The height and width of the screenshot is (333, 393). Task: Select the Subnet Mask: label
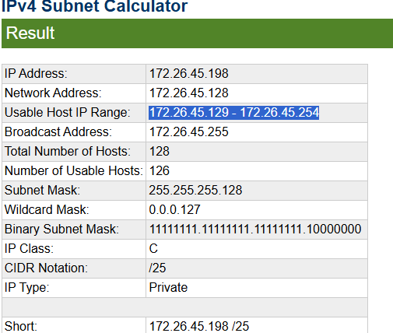coord(42,190)
